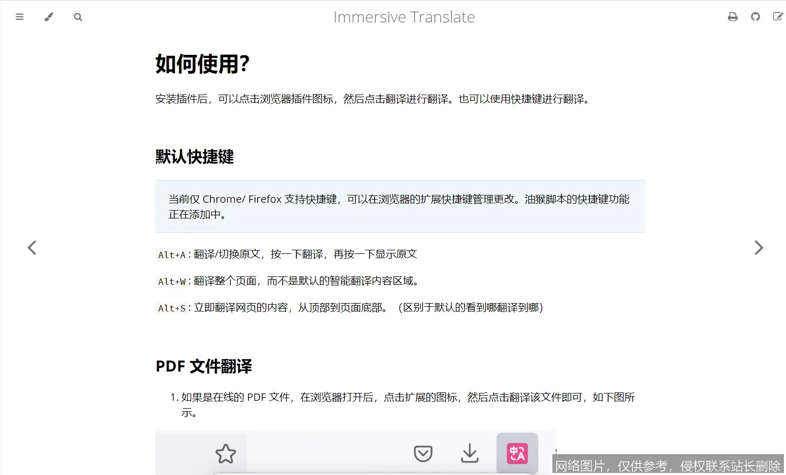Image resolution: width=786 pixels, height=475 pixels.
Task: Click the "如何使用?" heading anchor
Action: coord(202,64)
